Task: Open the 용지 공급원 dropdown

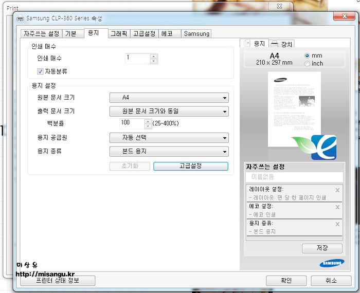Action: [169, 138]
